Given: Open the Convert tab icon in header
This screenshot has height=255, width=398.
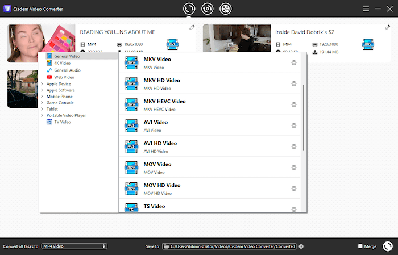Looking at the screenshot, I should 189,9.
